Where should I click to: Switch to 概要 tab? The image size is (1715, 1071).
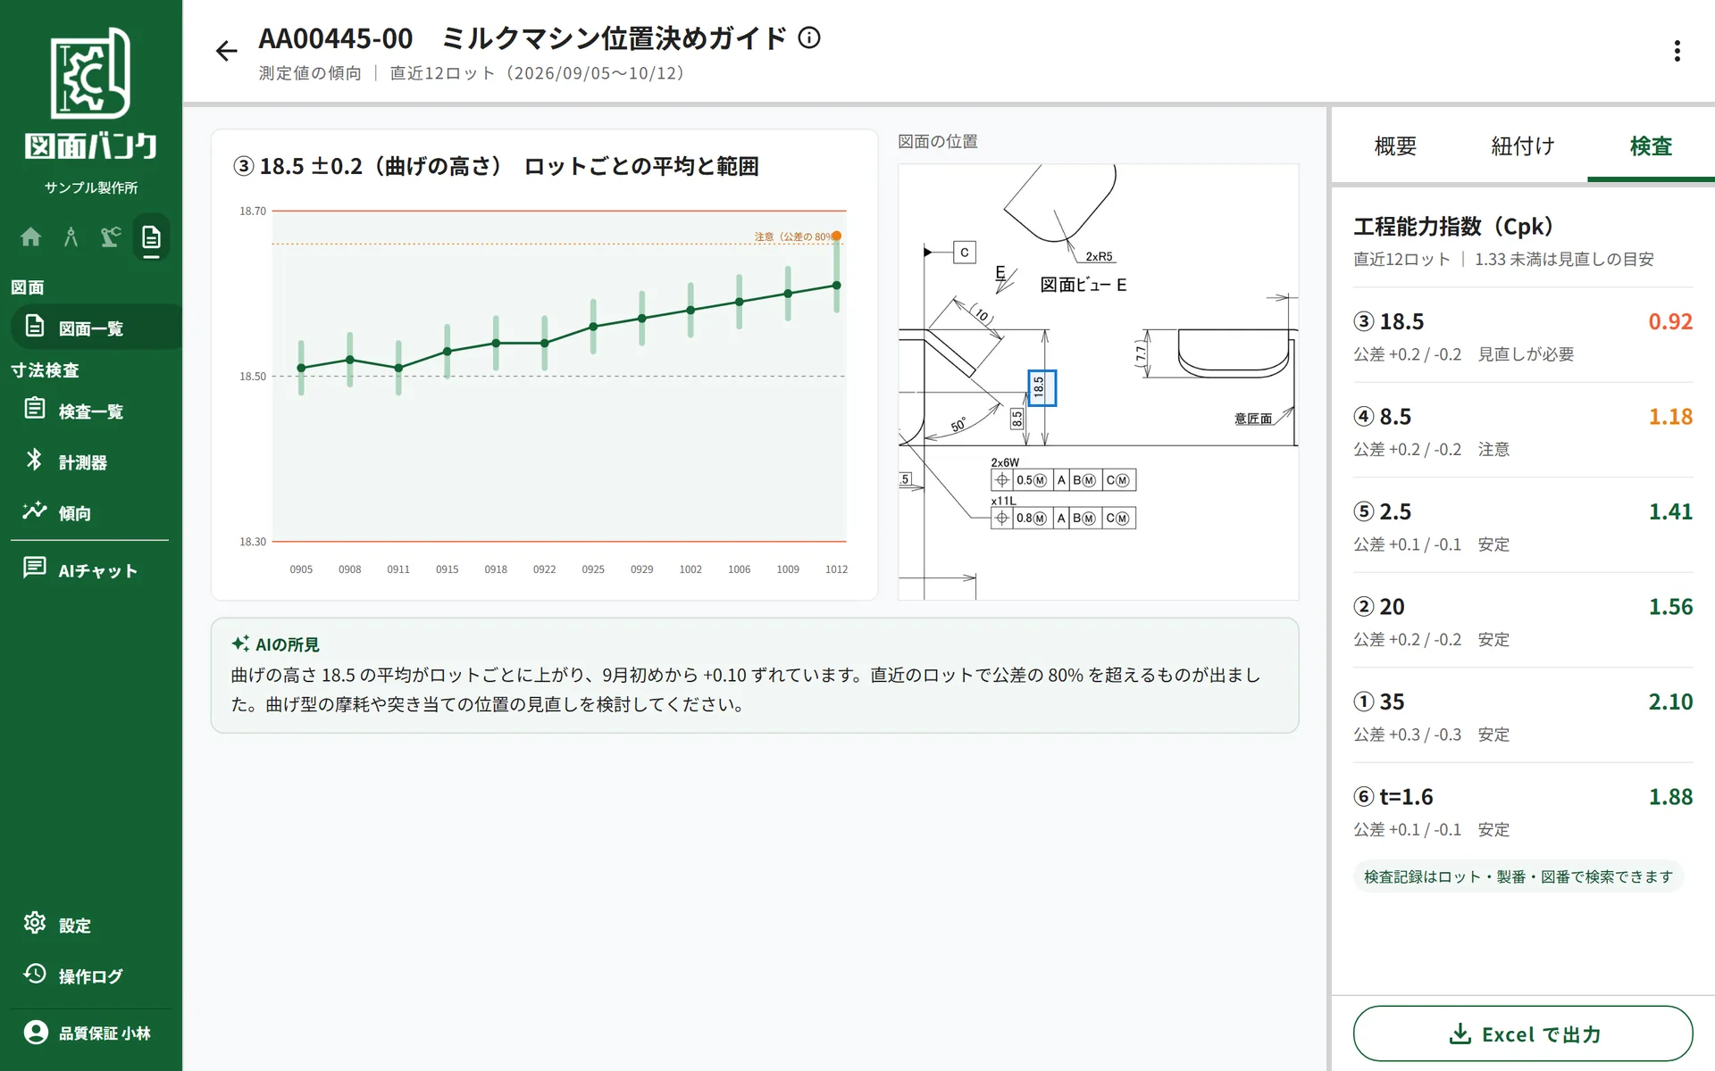[x=1395, y=145]
